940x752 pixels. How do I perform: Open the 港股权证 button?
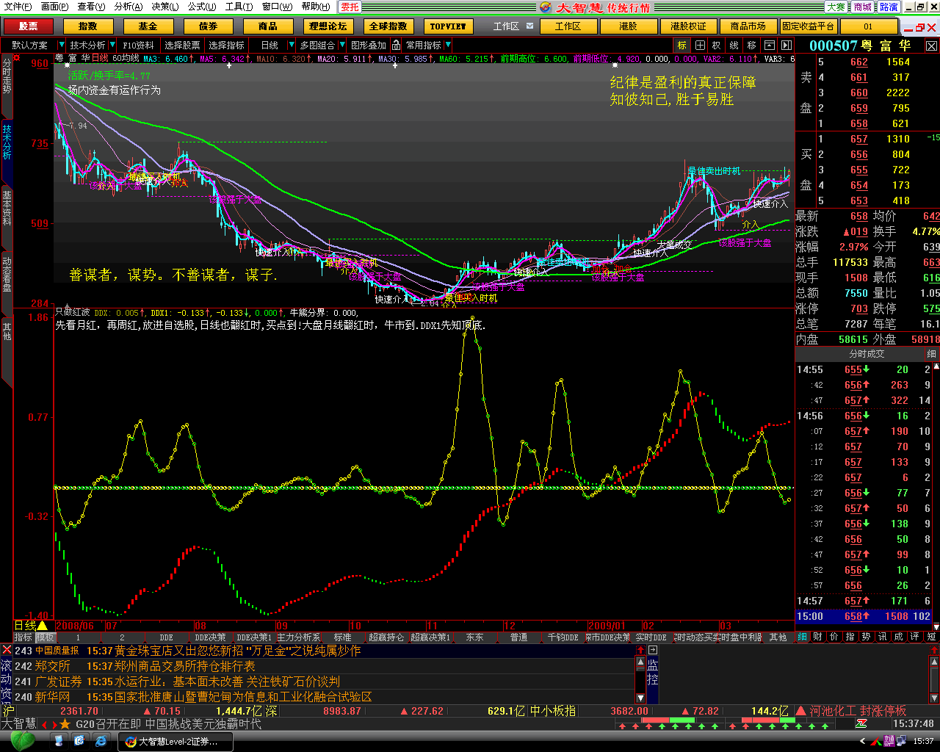pos(688,26)
